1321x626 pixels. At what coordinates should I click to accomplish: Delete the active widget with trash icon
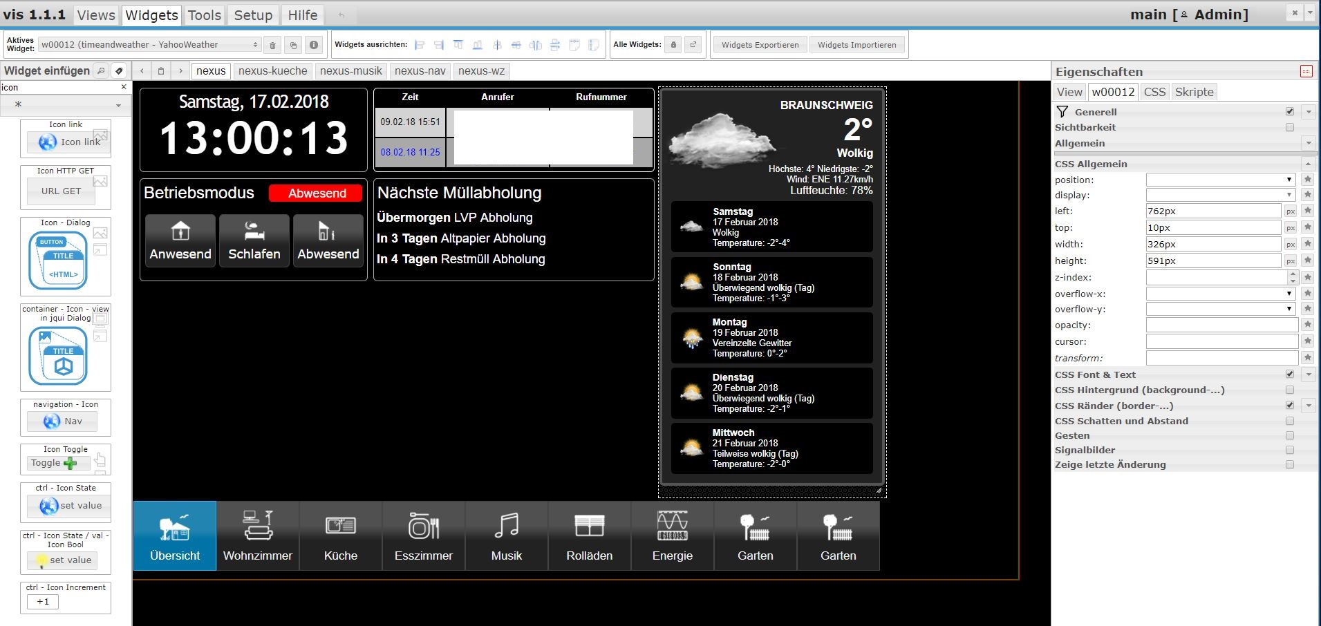click(x=272, y=45)
